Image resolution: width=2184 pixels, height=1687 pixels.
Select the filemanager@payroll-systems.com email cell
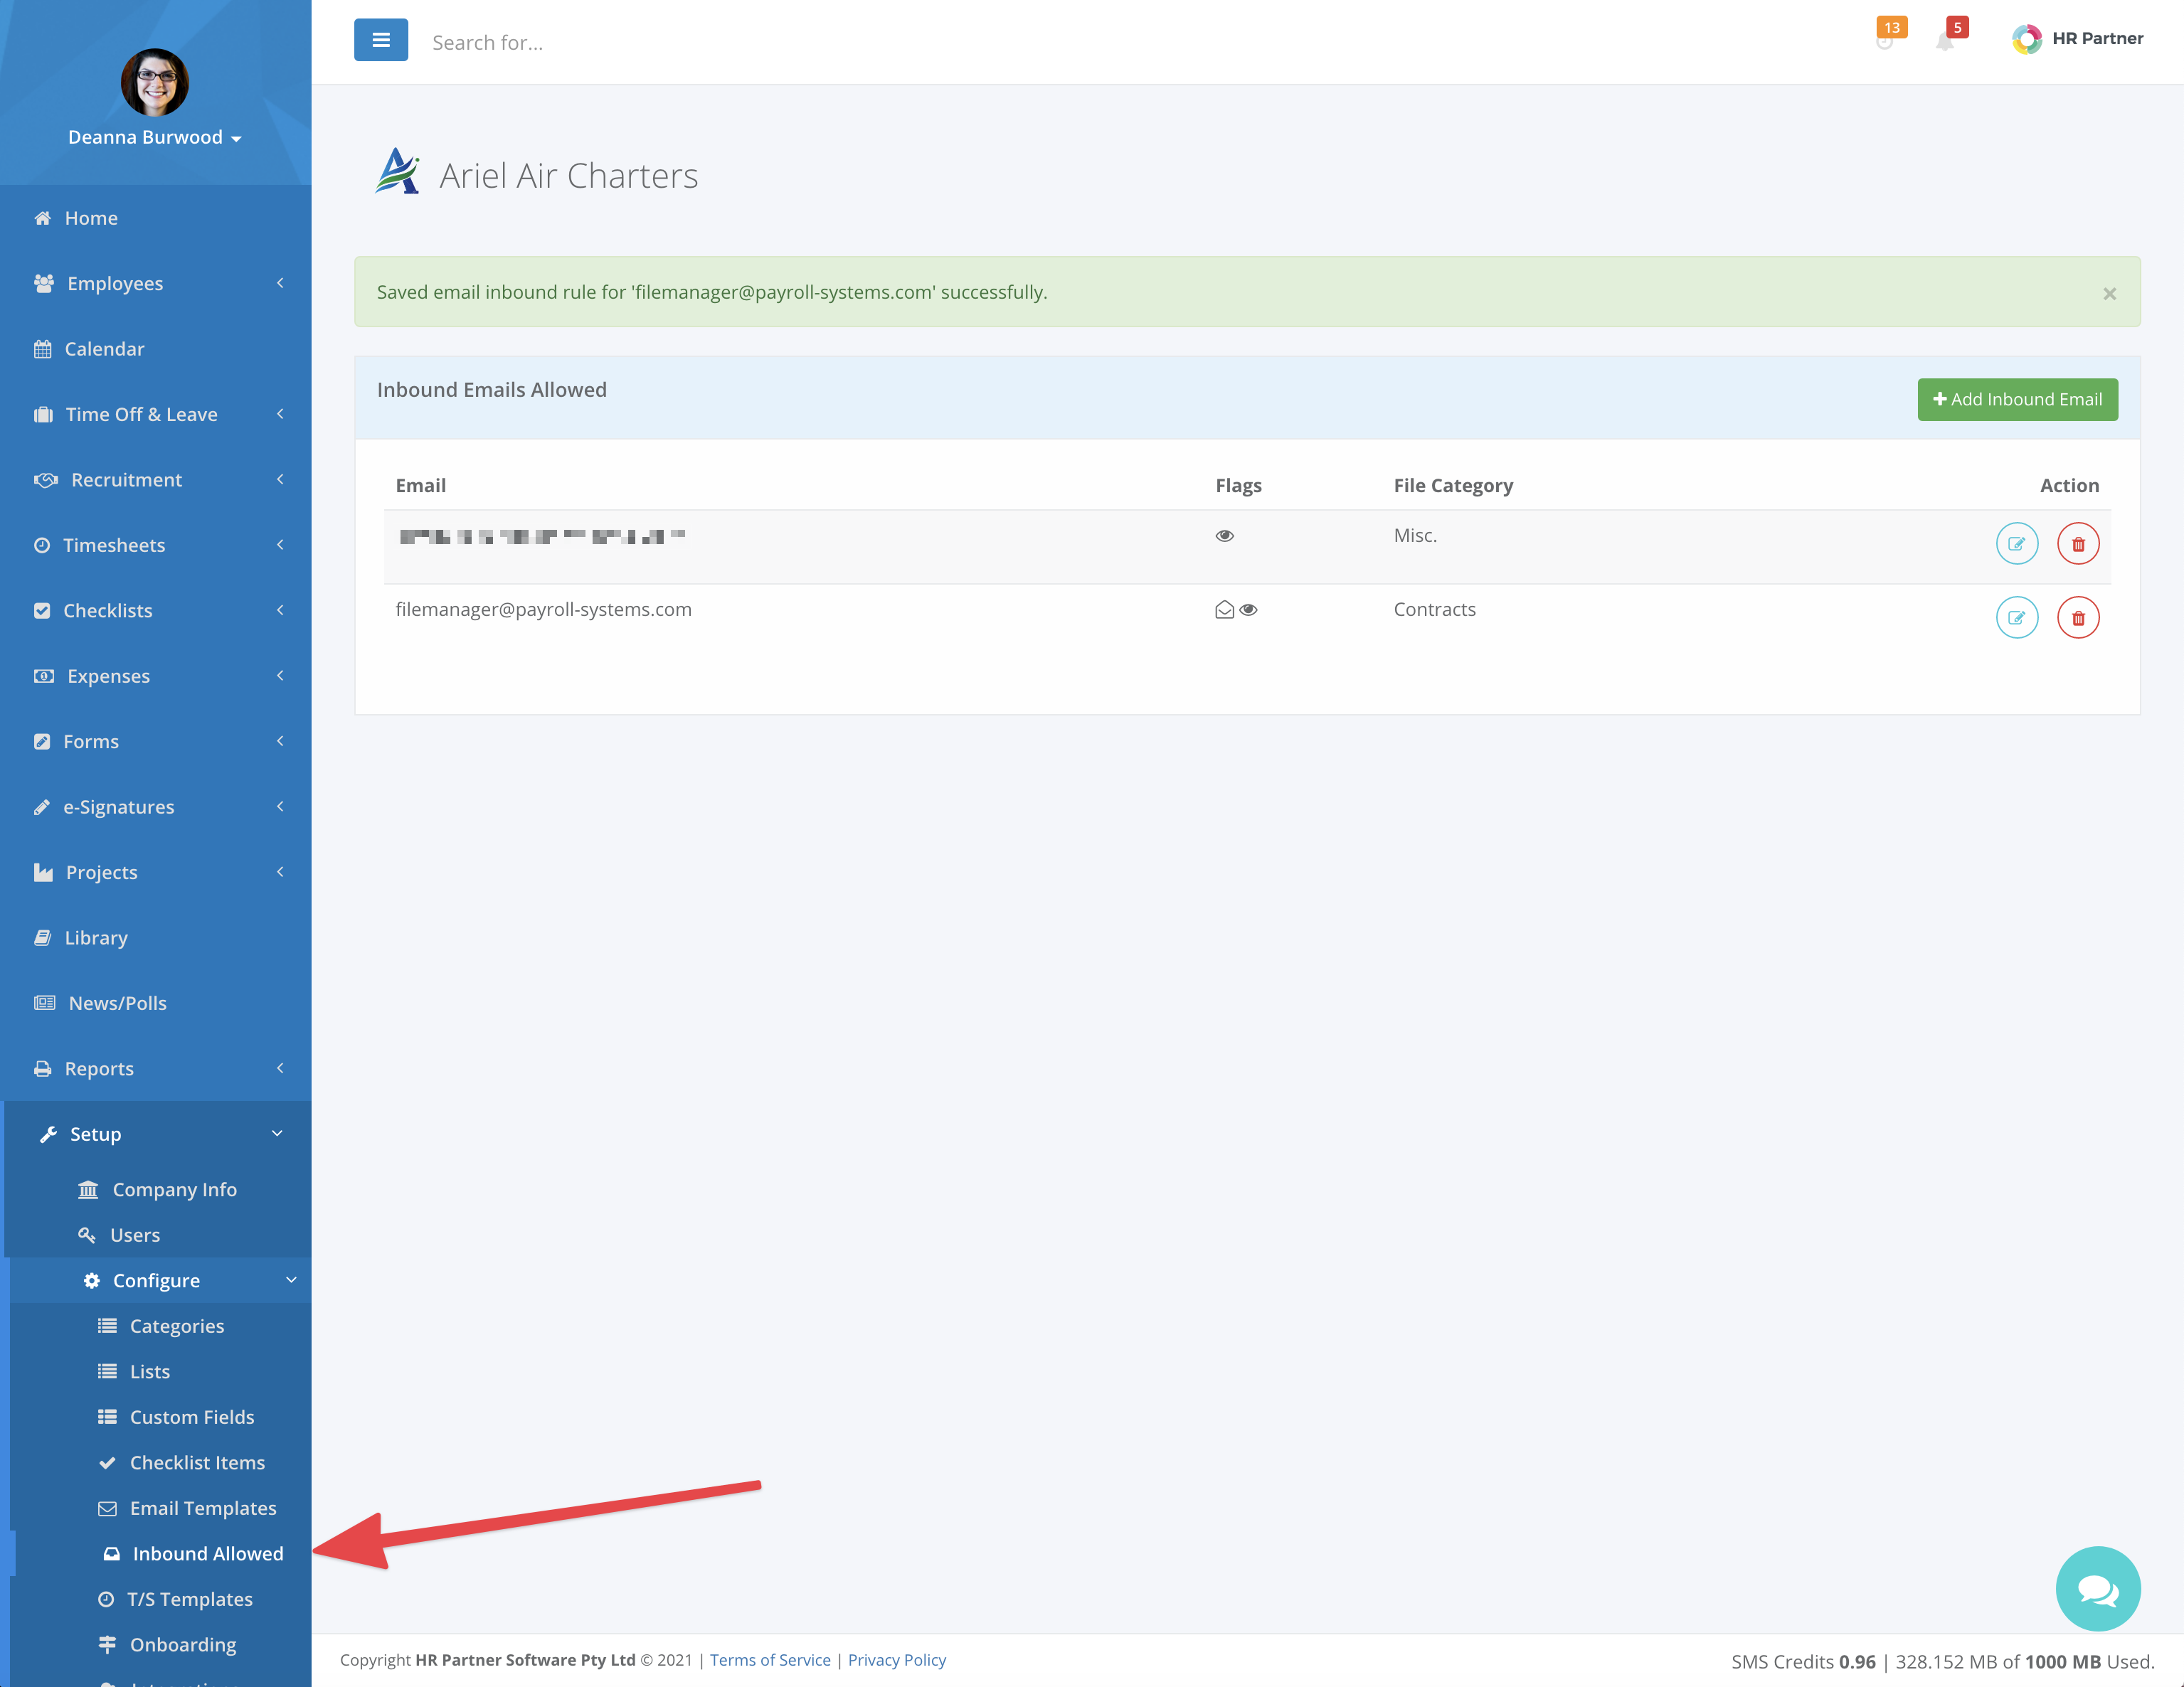(x=544, y=609)
